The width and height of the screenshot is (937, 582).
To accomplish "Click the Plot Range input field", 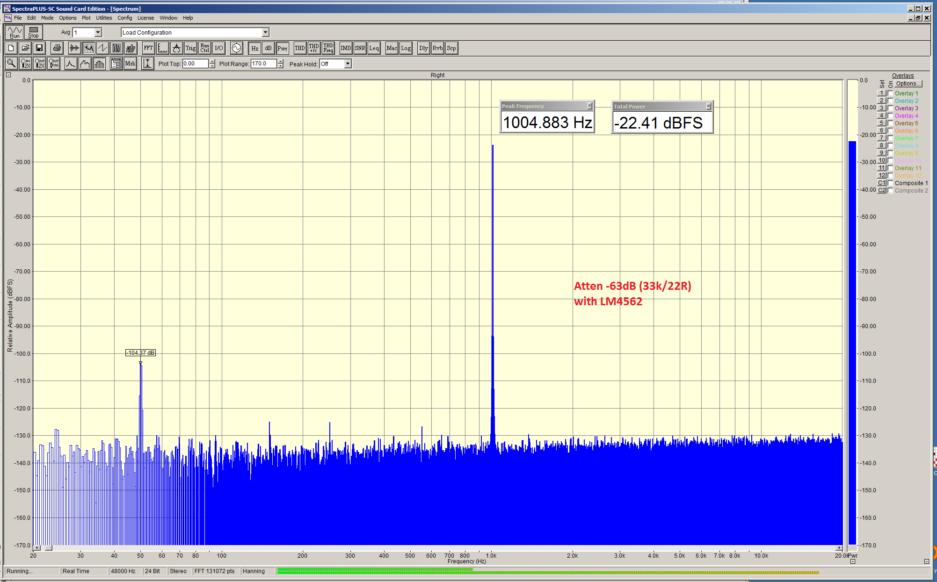I will coord(264,64).
